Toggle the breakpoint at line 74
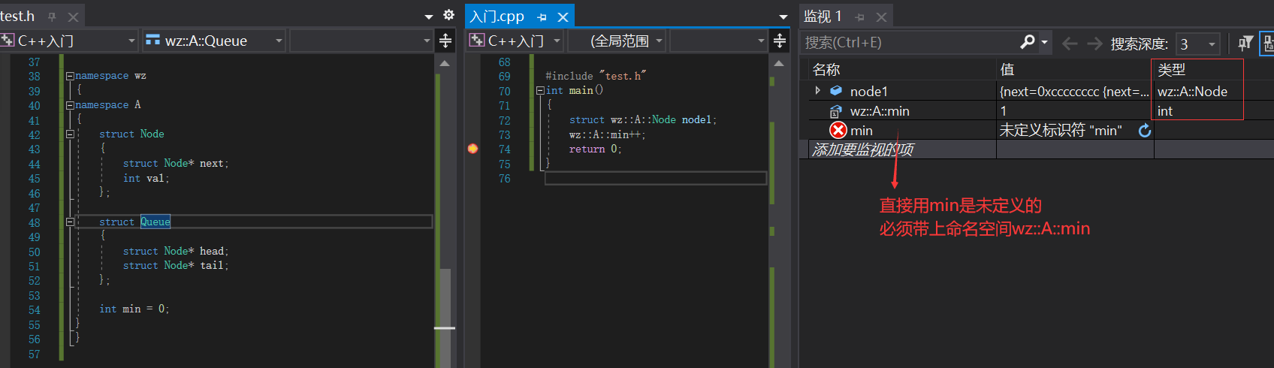 [x=472, y=149]
